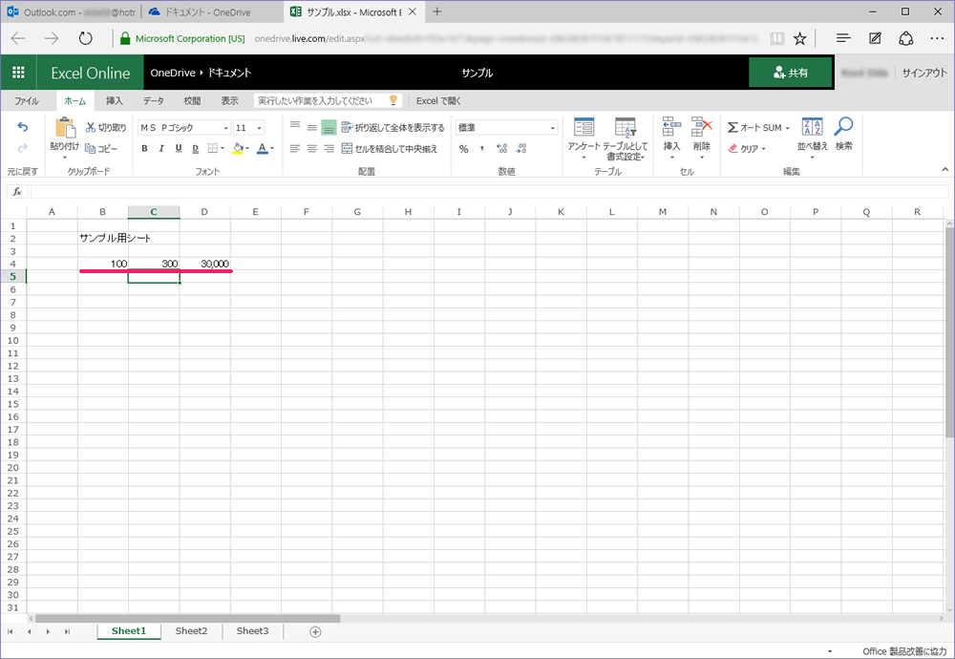Toggle Bold formatting

pyautogui.click(x=144, y=148)
